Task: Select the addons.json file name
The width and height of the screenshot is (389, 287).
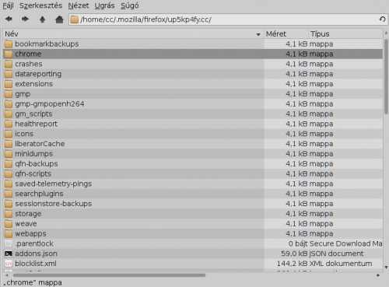Action: tap(36, 254)
